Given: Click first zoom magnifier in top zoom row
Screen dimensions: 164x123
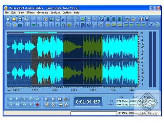Looking at the screenshot, I should (47, 99).
